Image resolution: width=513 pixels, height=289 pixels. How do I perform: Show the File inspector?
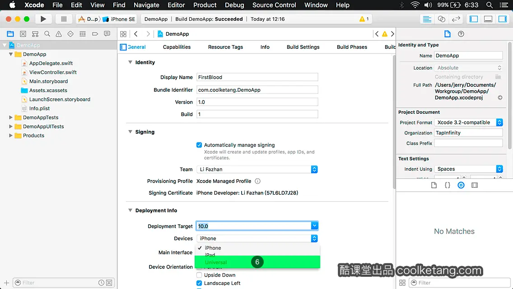click(x=447, y=34)
